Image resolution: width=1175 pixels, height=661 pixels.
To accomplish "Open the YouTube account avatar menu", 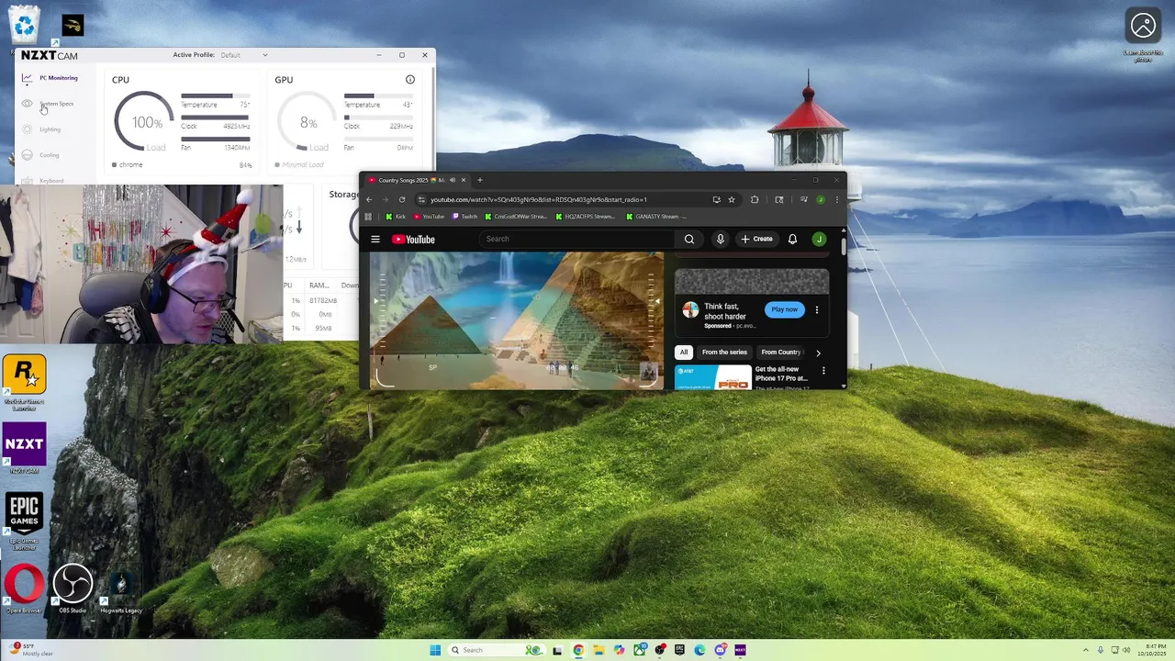I will point(819,240).
